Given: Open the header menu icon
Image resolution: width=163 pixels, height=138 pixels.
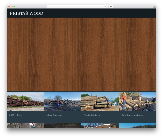Looking at the screenshot, I should click(151, 13).
